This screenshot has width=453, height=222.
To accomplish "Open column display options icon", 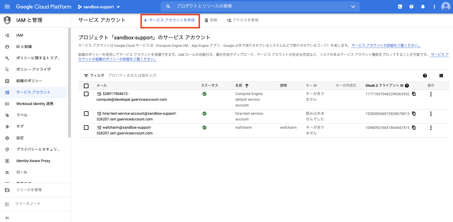I will [441, 76].
